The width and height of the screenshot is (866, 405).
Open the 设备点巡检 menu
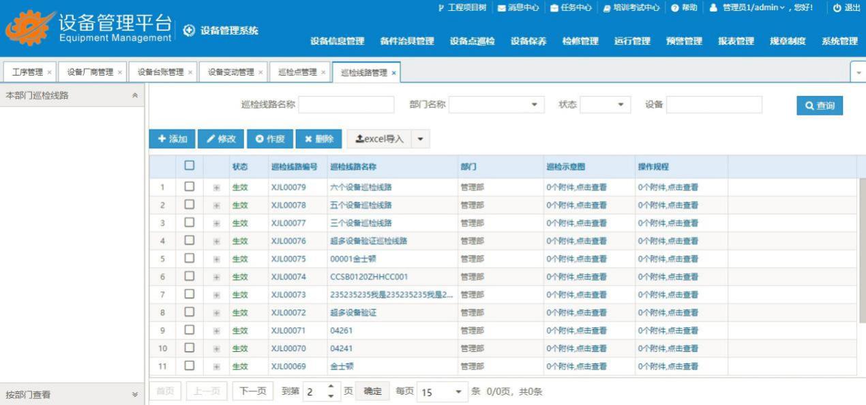click(x=472, y=41)
